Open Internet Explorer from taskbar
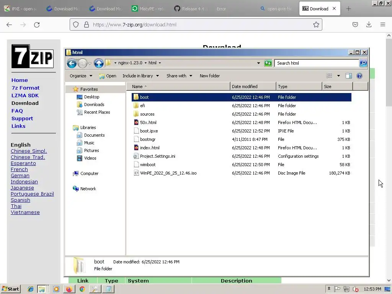 point(31,289)
